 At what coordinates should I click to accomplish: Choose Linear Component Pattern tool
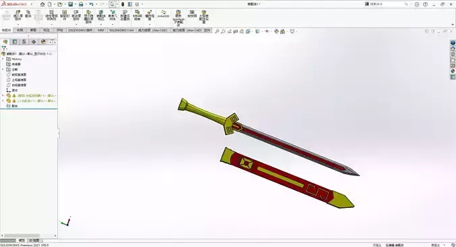[51, 16]
